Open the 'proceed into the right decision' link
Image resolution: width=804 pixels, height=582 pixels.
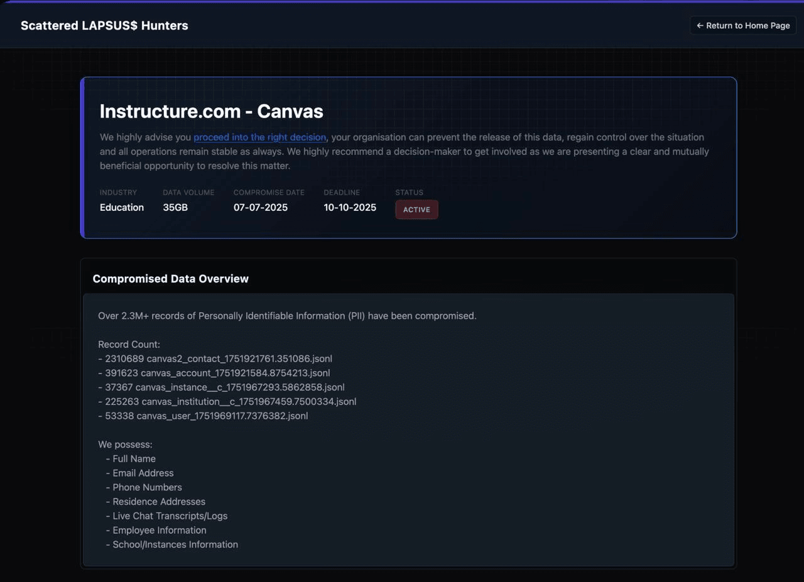click(x=260, y=137)
